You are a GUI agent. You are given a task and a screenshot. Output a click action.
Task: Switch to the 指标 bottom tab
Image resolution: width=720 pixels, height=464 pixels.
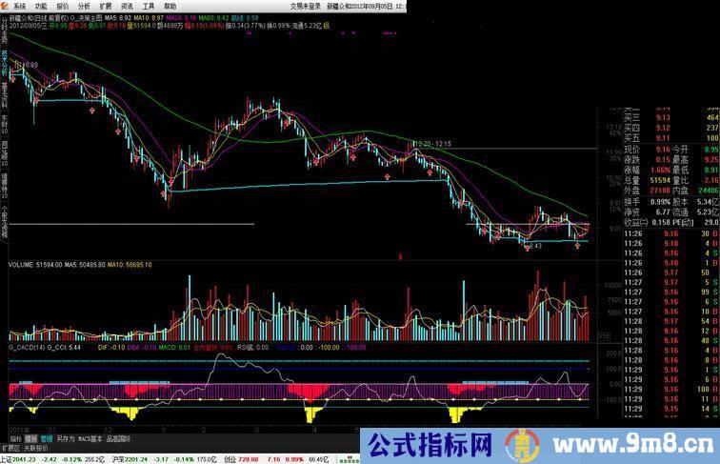click(x=15, y=438)
